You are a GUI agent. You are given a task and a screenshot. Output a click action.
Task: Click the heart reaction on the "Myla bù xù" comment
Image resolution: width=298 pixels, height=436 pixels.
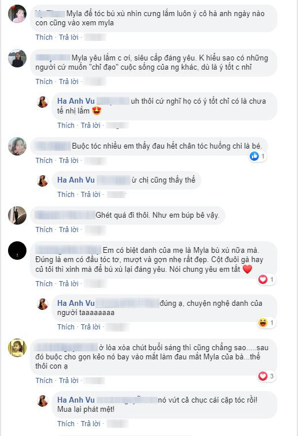(263, 279)
